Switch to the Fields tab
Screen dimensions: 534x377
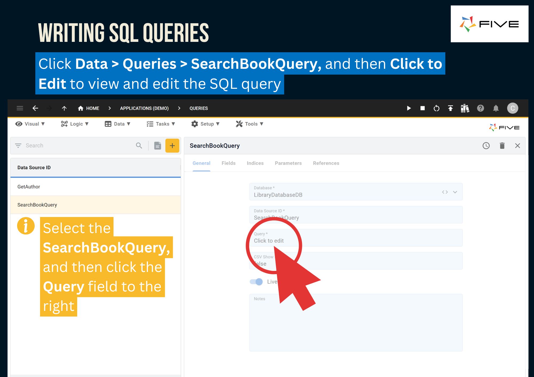click(x=228, y=163)
